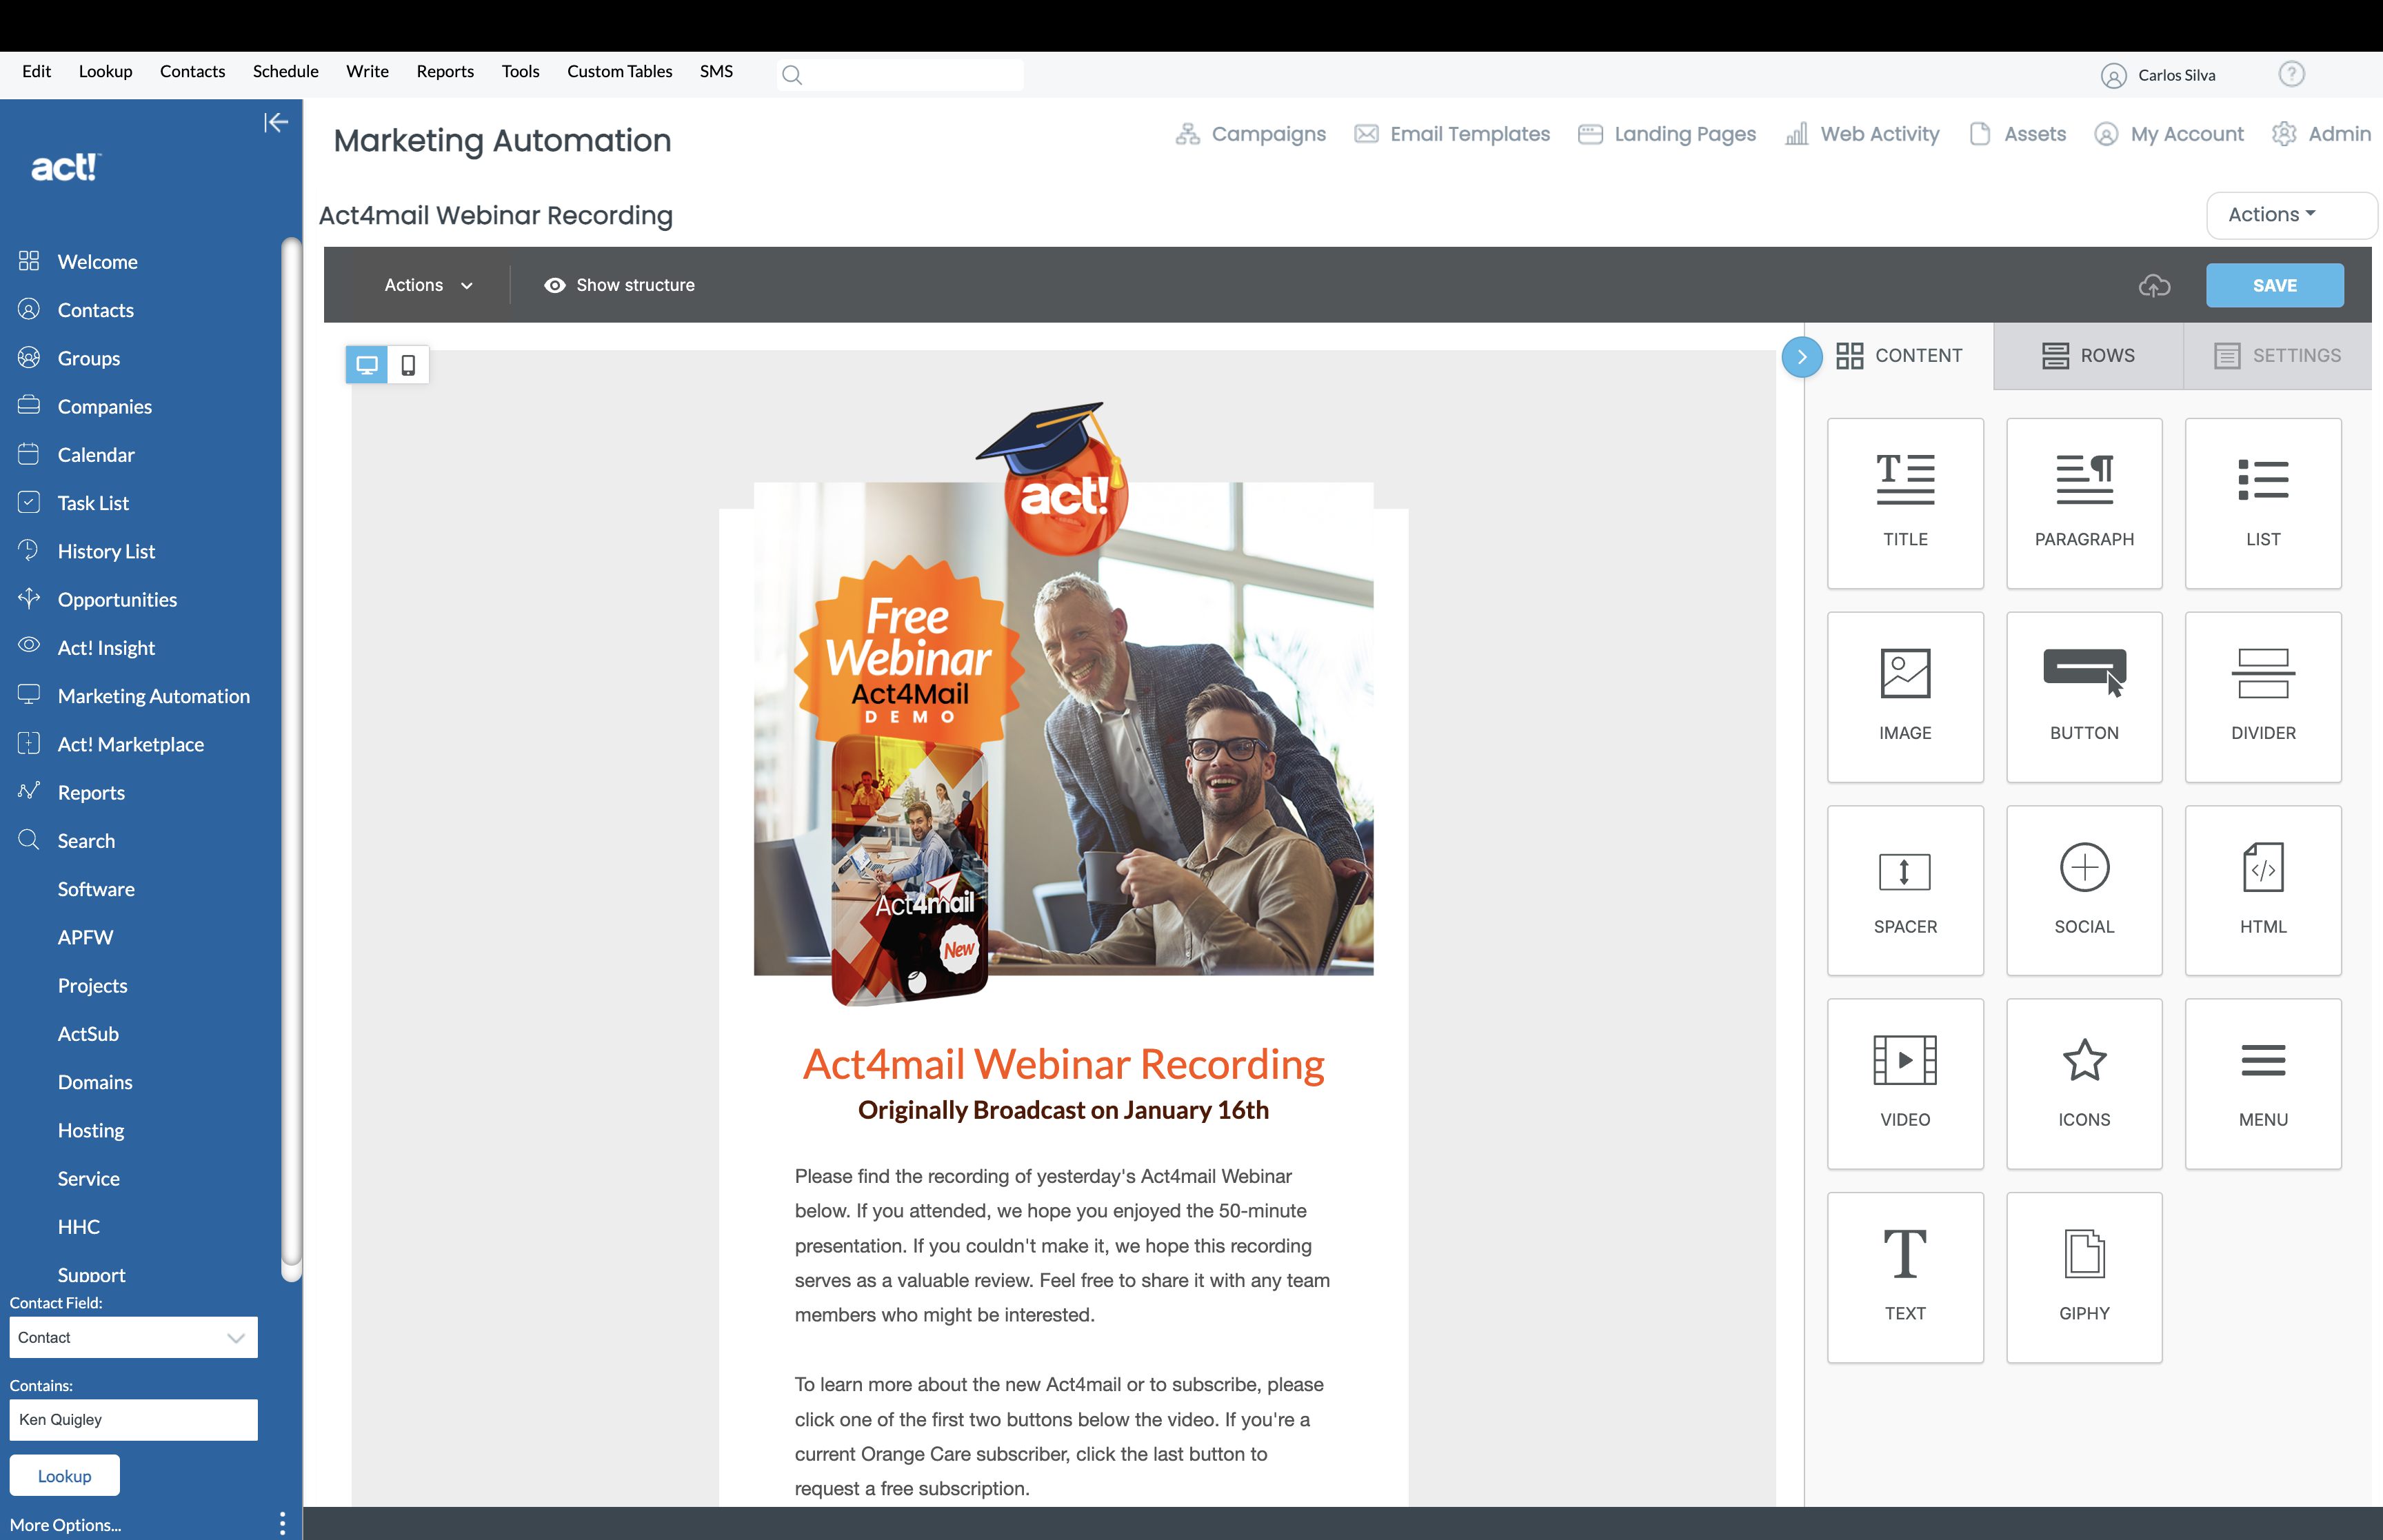This screenshot has height=1540, width=2383.
Task: Open the Carlos Silva user profile
Action: point(2158,75)
